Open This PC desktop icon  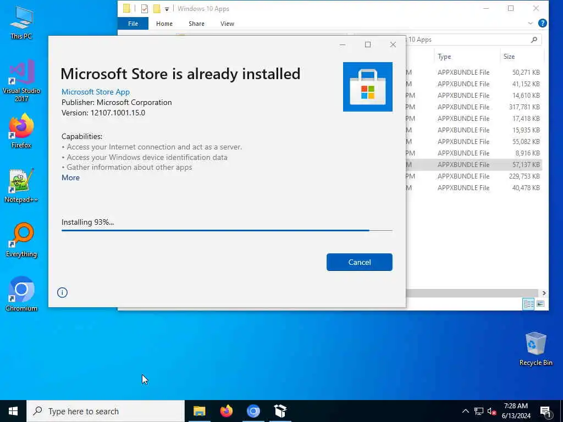click(21, 22)
